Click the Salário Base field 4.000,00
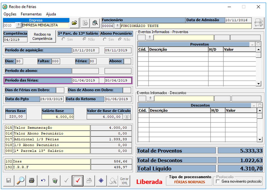Image resolution: width=268 pixels, height=191 pixels. (58, 117)
